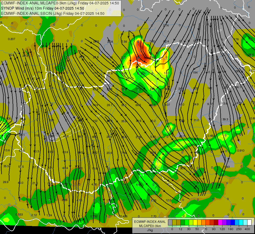This screenshot has height=234, width=255.
Task: Click the map value '35.5'
Action: click(x=6, y=166)
